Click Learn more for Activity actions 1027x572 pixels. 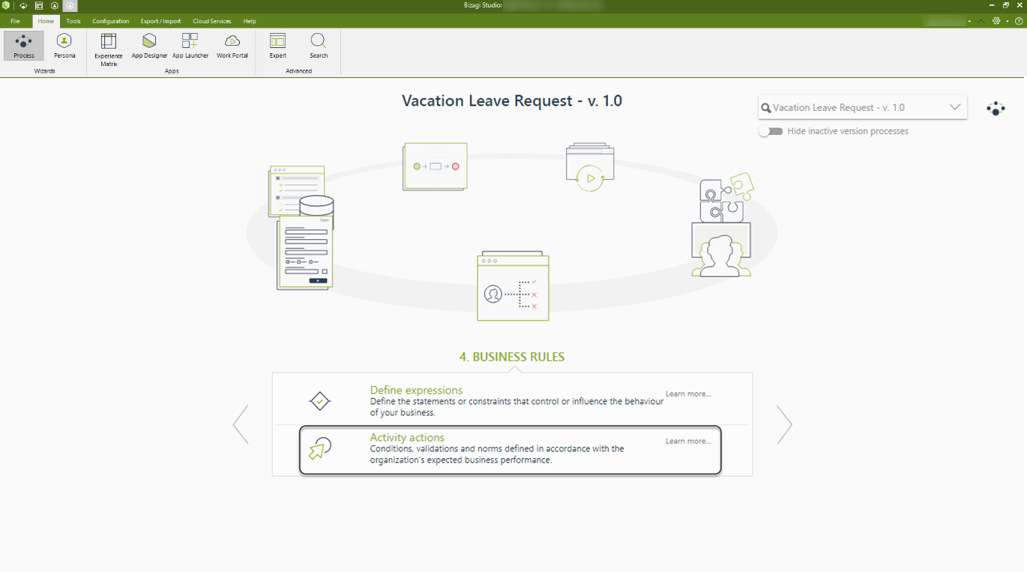pyautogui.click(x=688, y=441)
